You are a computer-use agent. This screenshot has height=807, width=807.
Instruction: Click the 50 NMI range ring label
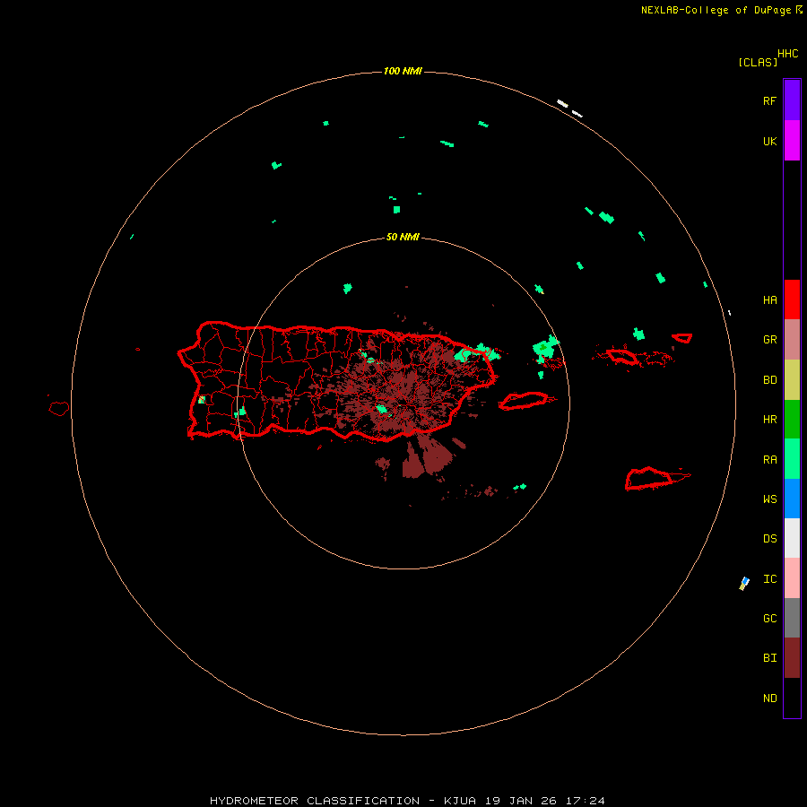(x=403, y=237)
